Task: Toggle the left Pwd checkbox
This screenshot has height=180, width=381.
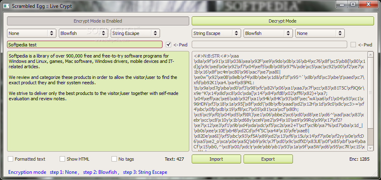Action: coord(169,45)
